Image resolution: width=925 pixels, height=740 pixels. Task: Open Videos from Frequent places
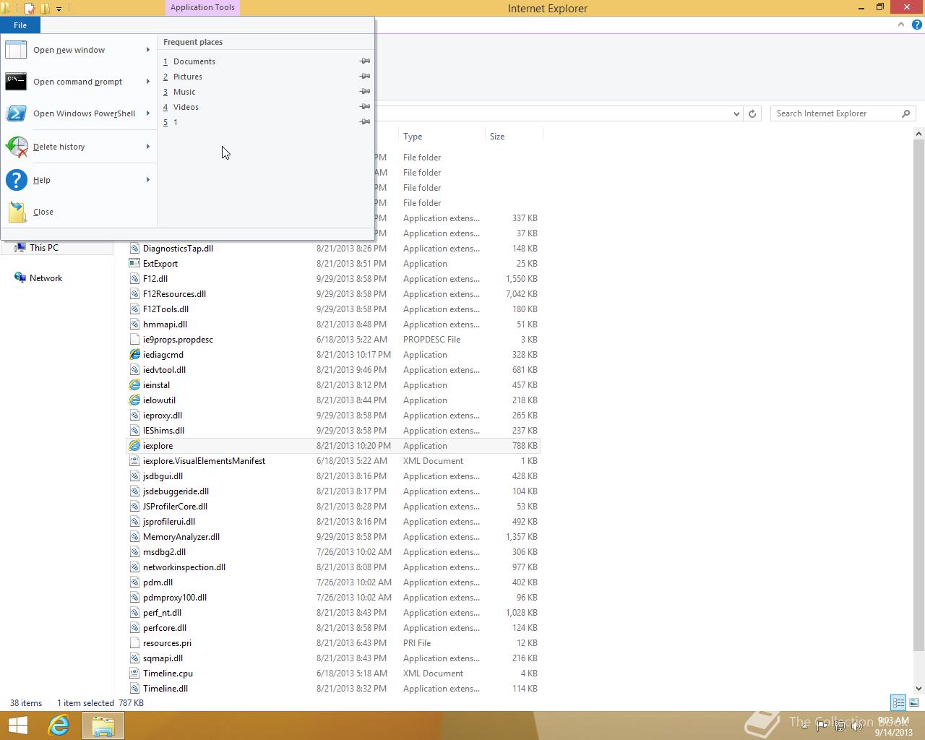click(x=186, y=107)
